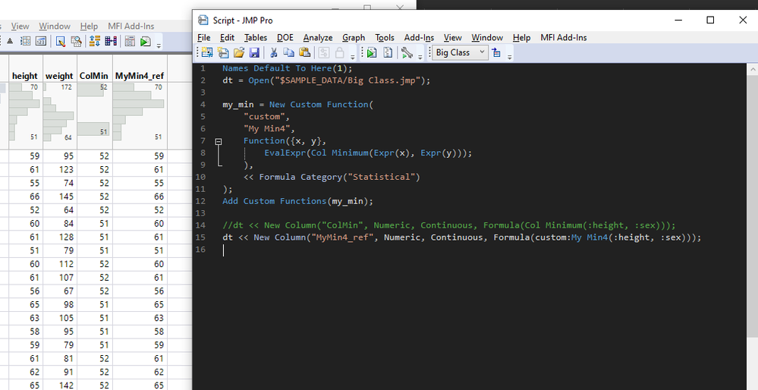758x390 pixels.
Task: Click the grayed-out sliders icon in Script toolbar
Action: click(324, 52)
